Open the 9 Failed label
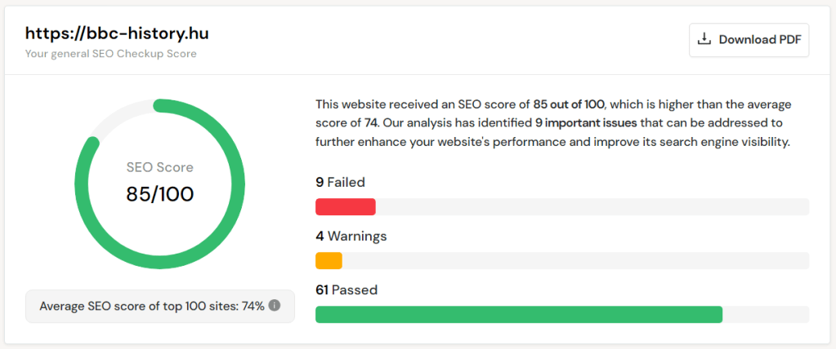This screenshot has width=836, height=349. click(x=340, y=183)
